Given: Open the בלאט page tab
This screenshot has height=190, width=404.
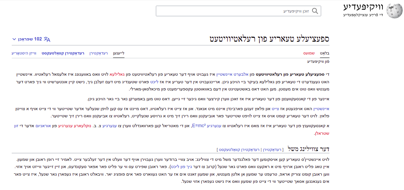Looking at the screenshot, I should (325, 53).
